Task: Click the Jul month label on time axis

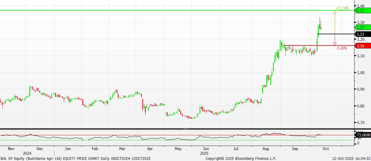Action: click(236, 149)
